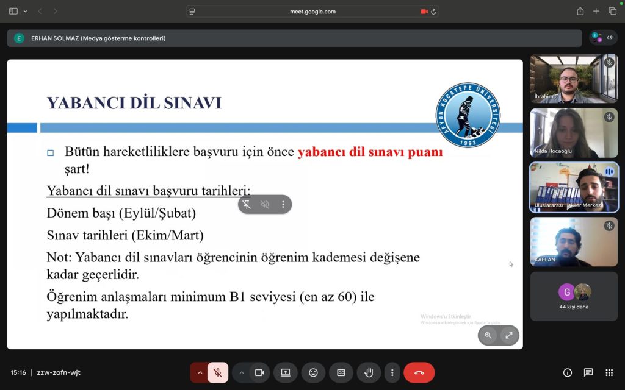Raise your hand in the meeting
This screenshot has width=625, height=390.
pos(369,372)
